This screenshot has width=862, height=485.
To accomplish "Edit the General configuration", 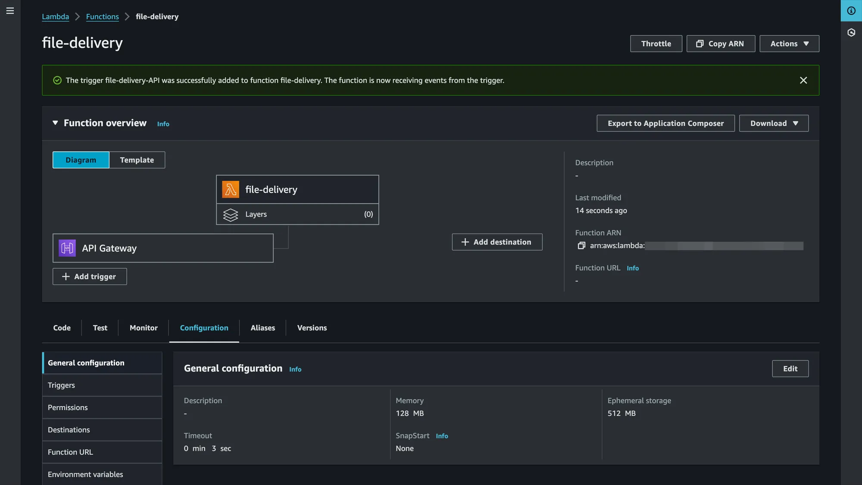I will click(790, 369).
